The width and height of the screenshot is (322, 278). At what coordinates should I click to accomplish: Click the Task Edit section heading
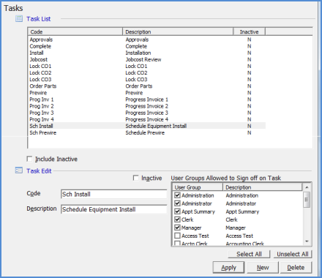point(39,170)
